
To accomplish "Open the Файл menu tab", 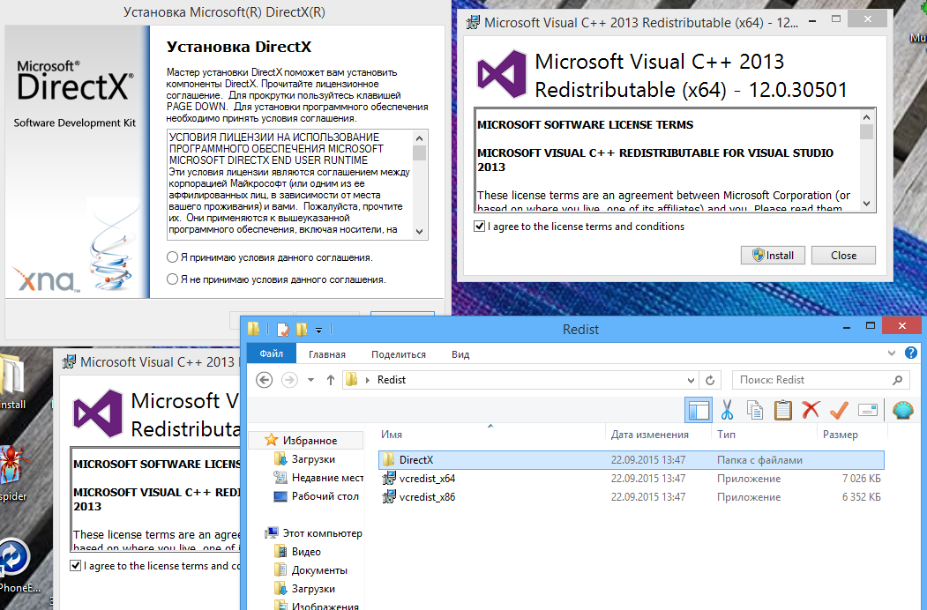I will pos(272,353).
